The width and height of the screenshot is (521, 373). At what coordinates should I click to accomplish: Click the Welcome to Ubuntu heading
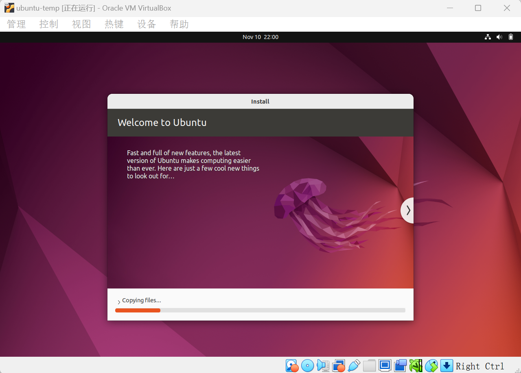162,123
